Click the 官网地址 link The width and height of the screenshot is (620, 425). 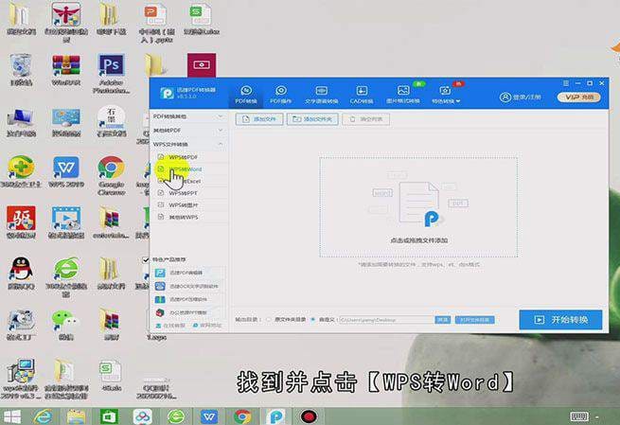point(207,326)
